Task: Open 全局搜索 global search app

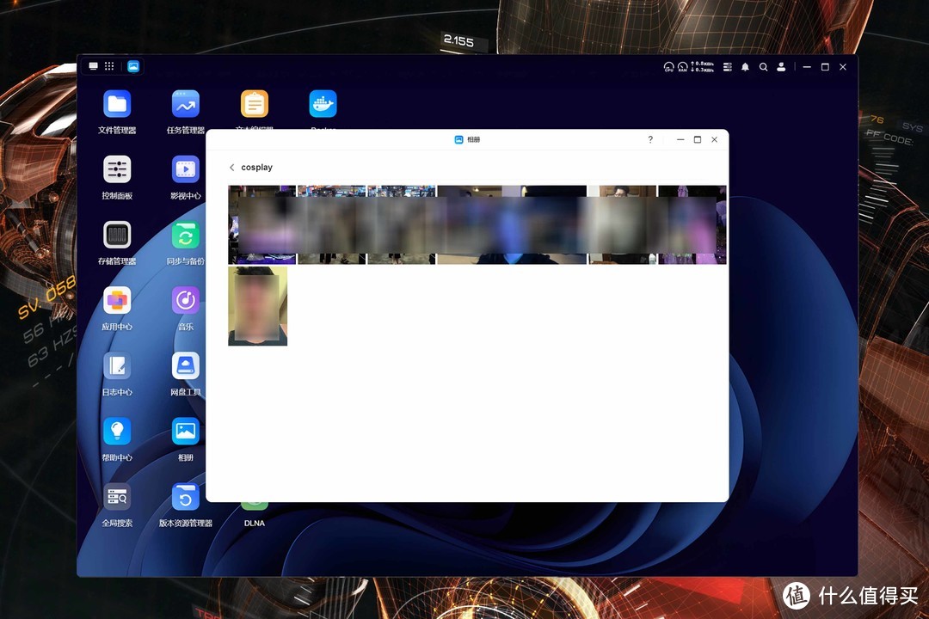Action: pyautogui.click(x=117, y=496)
